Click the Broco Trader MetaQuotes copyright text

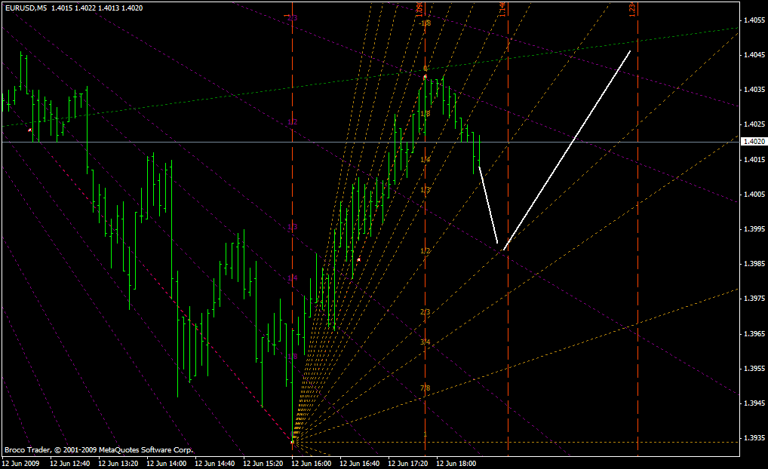point(99,450)
